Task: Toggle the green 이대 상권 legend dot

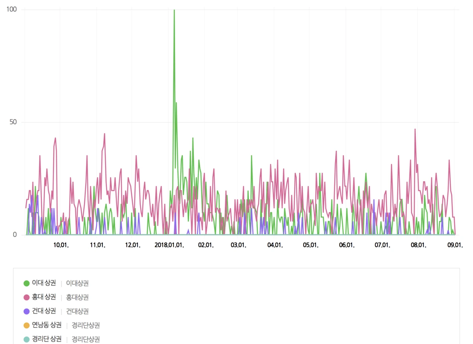Action: [x=27, y=283]
